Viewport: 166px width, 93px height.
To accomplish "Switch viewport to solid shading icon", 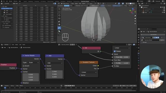I will click(130, 3).
